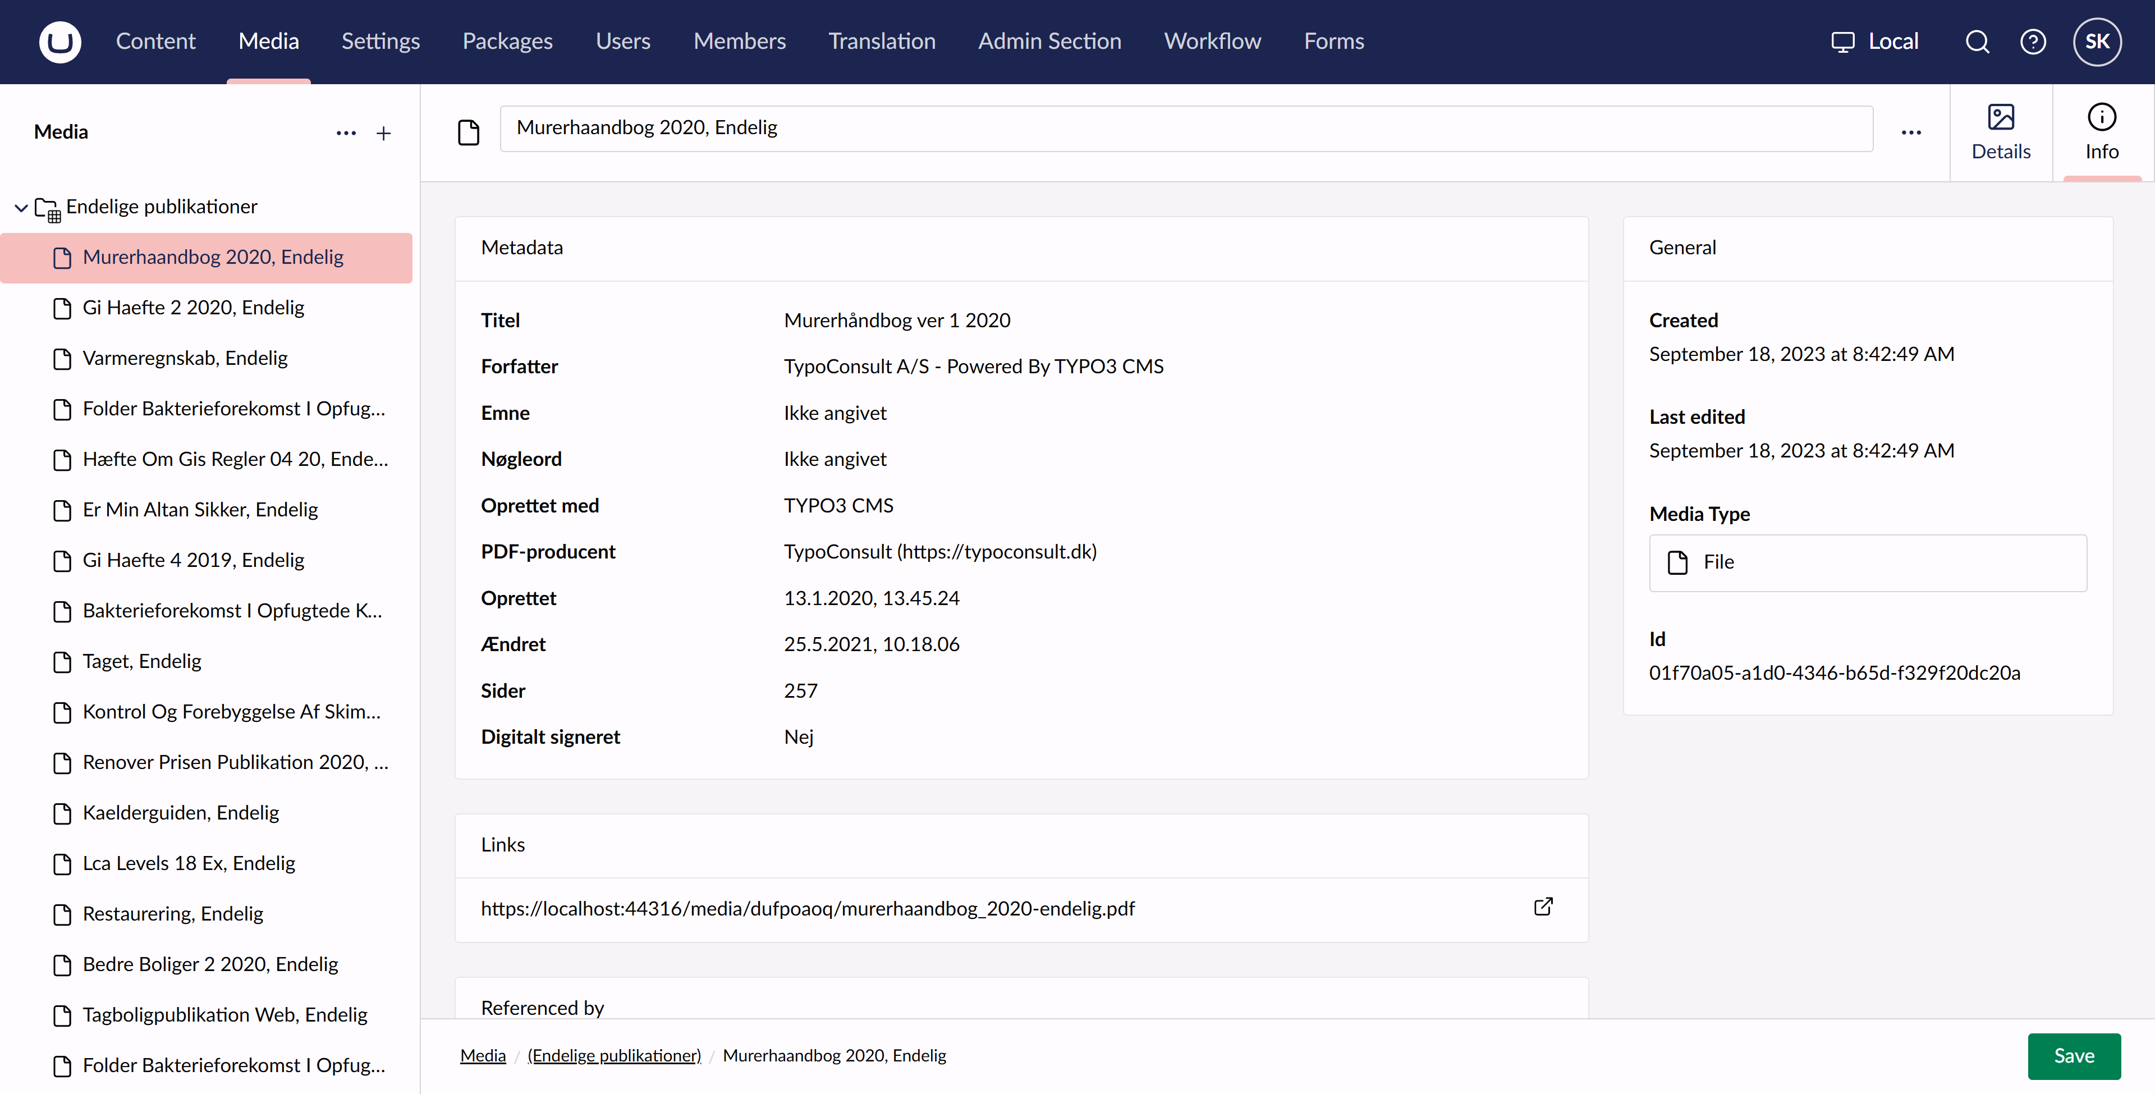
Task: Open the SK user avatar menu
Action: pyautogui.click(x=2097, y=41)
